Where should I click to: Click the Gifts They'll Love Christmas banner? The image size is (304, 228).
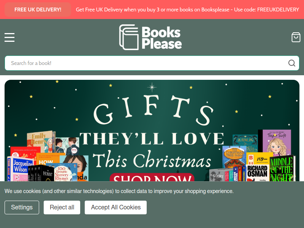pyautogui.click(x=152, y=131)
